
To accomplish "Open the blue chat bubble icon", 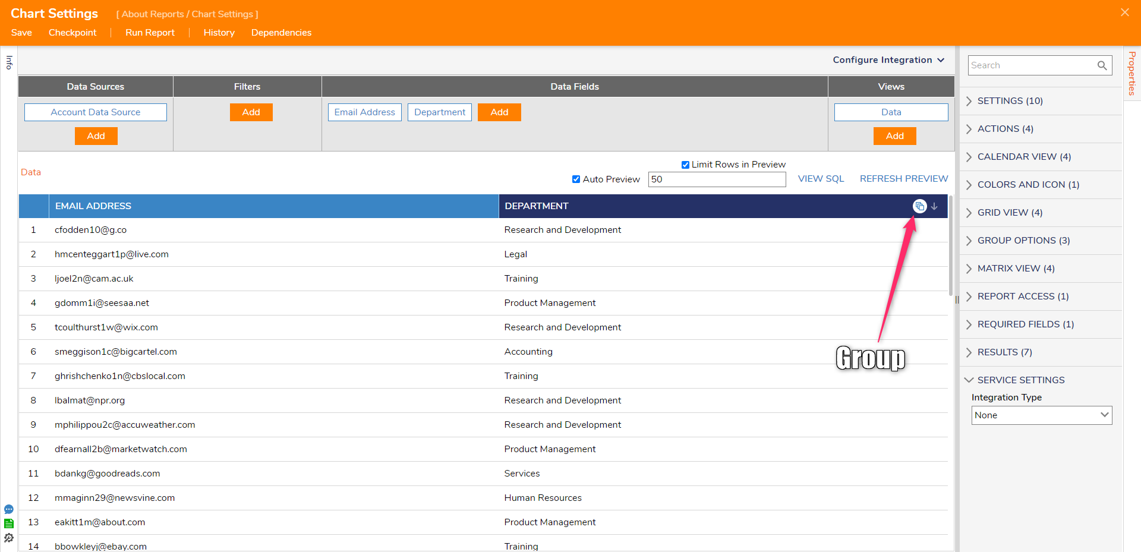I will click(9, 509).
